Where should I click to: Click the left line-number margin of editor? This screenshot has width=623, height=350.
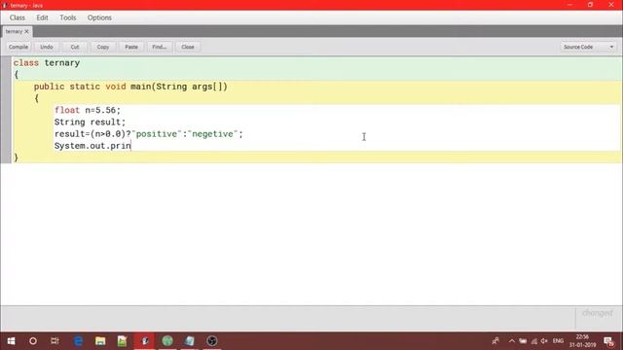(x=6, y=110)
